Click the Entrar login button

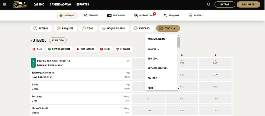[x=225, y=4]
